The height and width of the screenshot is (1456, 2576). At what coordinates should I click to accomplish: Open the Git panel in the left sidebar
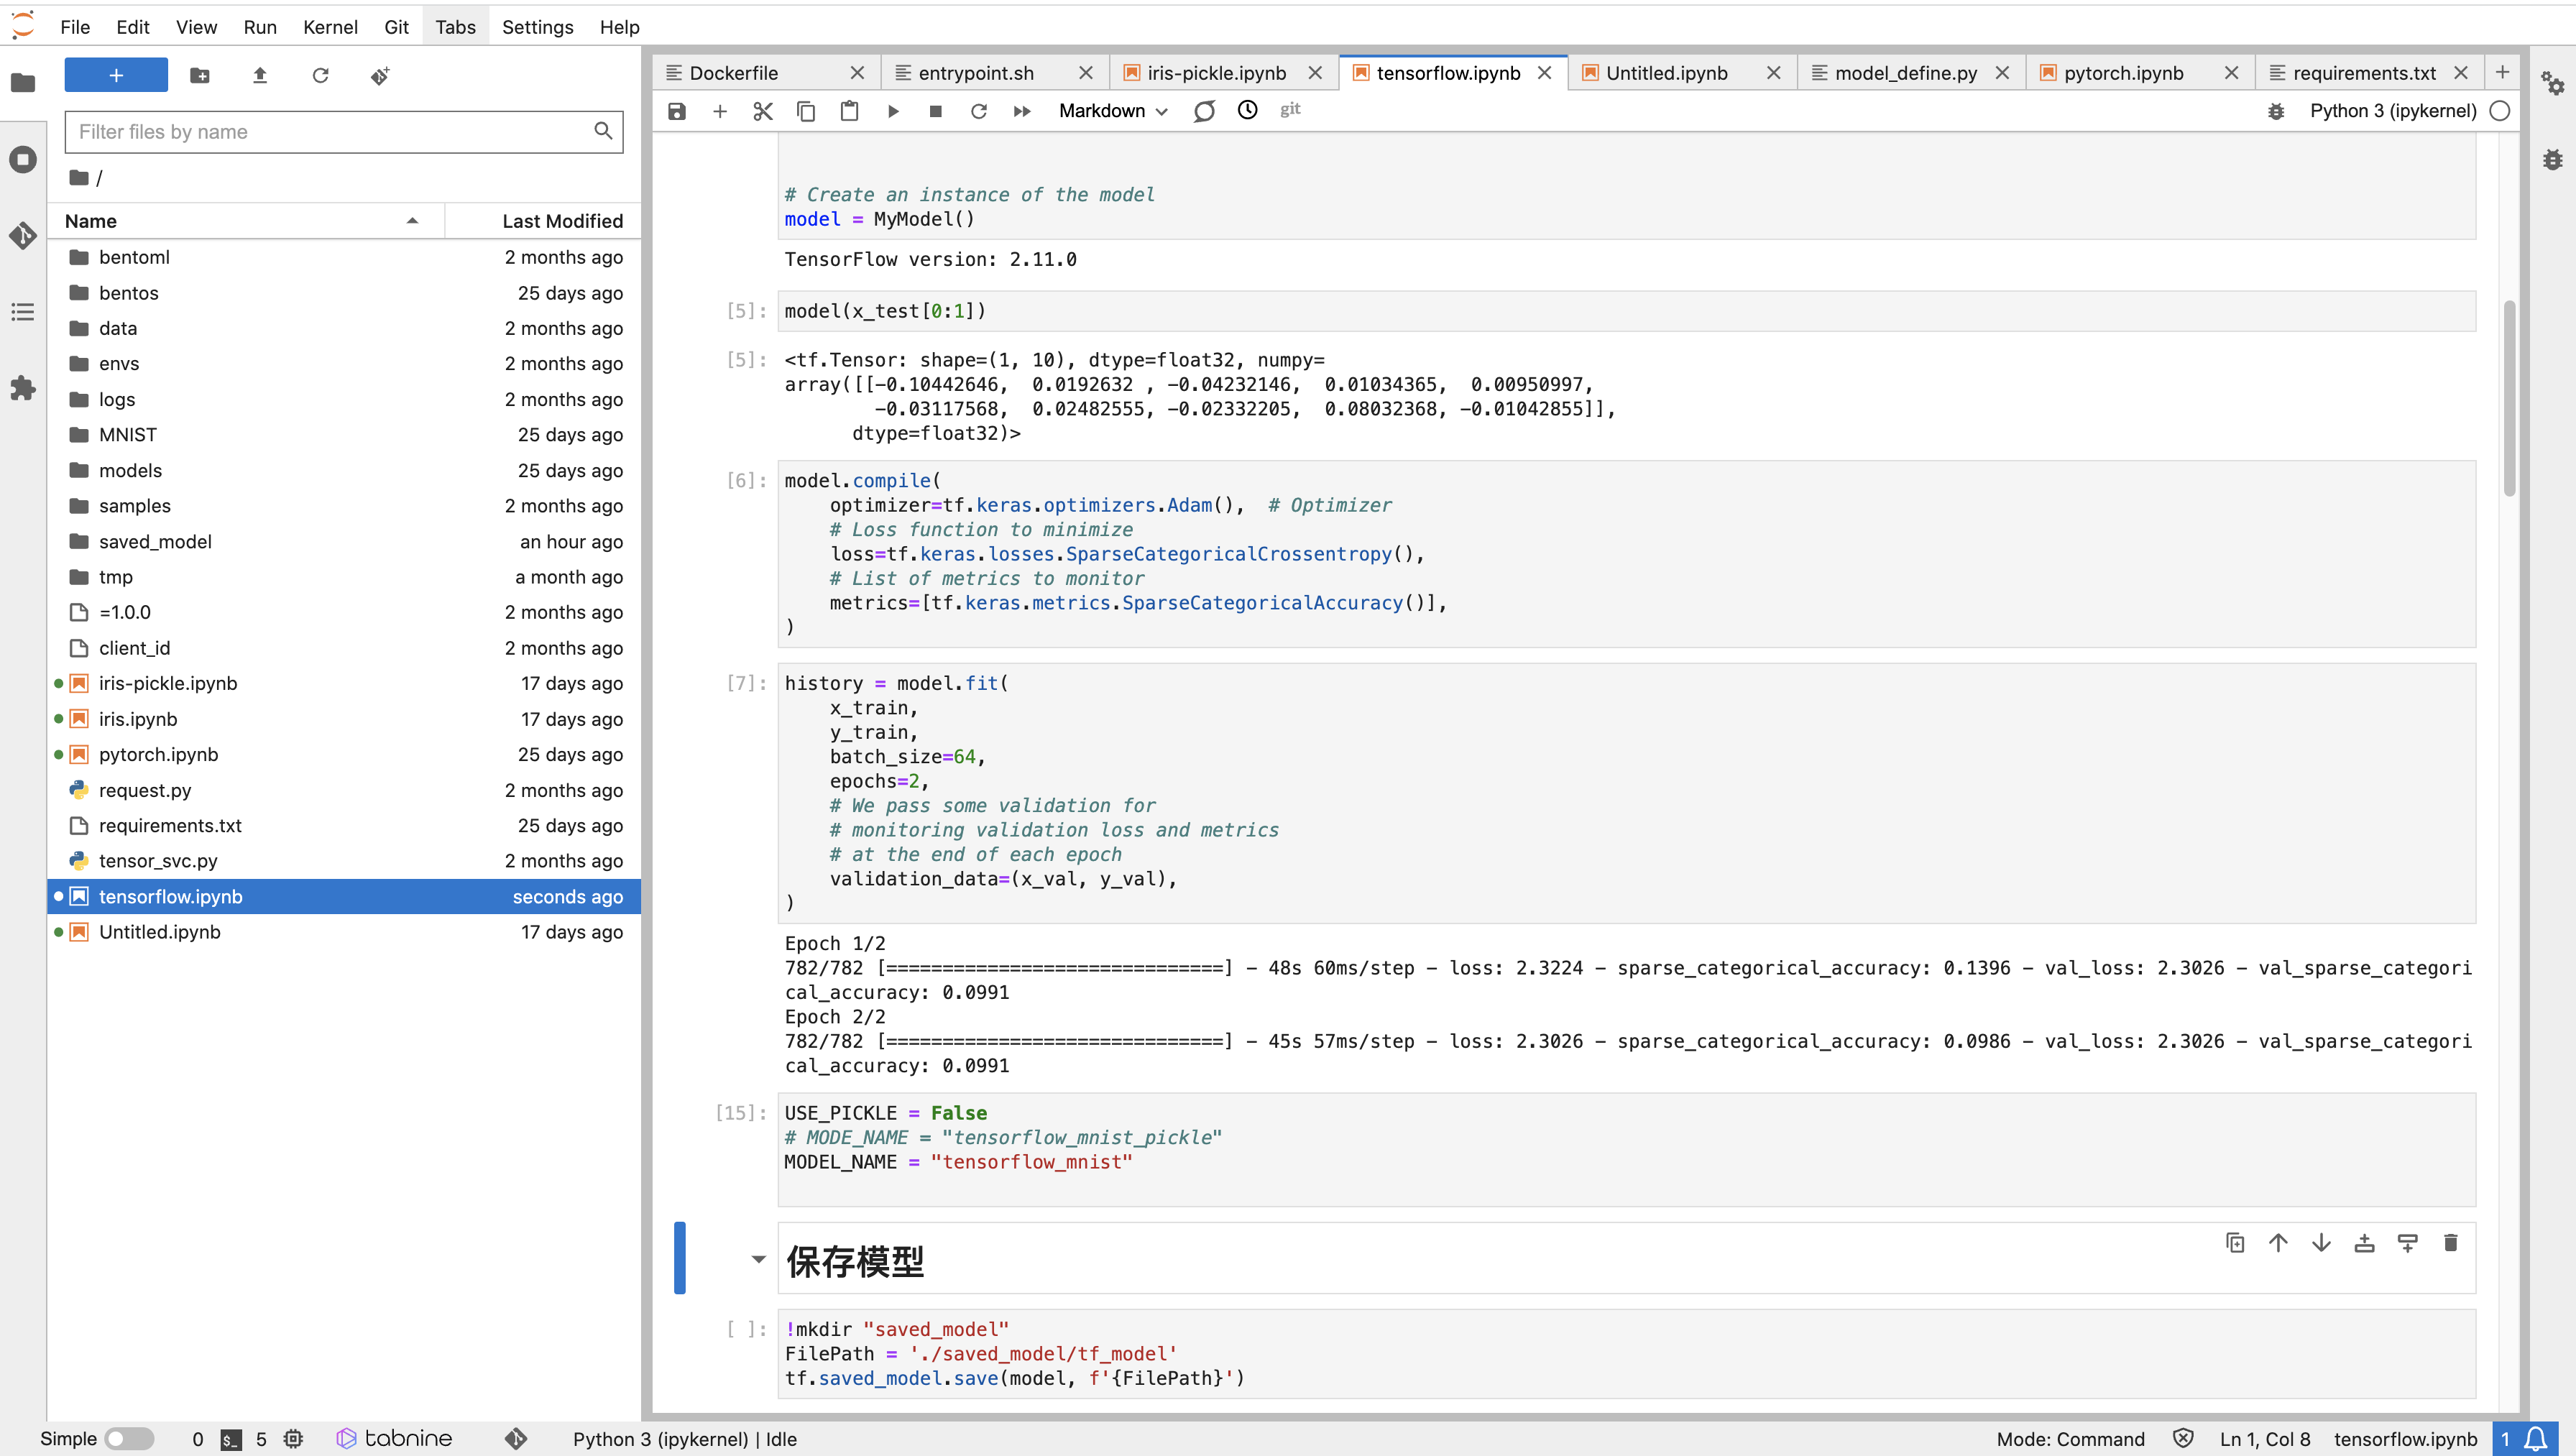tap(23, 235)
